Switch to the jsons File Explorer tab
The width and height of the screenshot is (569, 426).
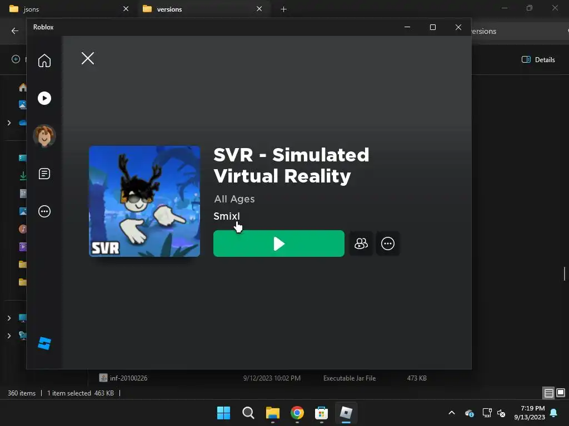coord(69,9)
